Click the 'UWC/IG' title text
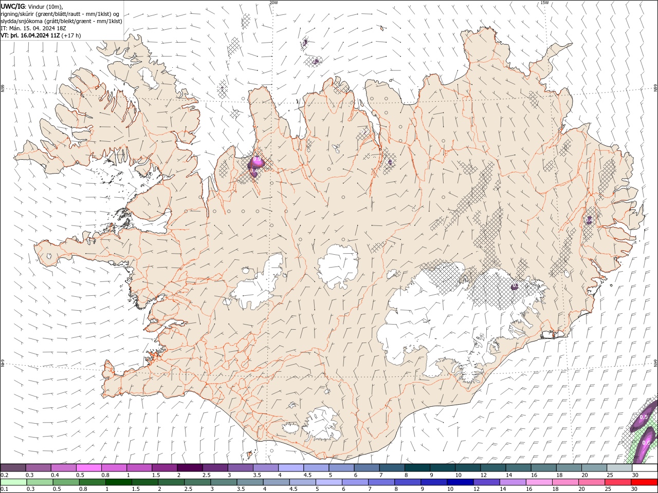Image resolution: width=658 pixels, height=493 pixels. tap(12, 6)
